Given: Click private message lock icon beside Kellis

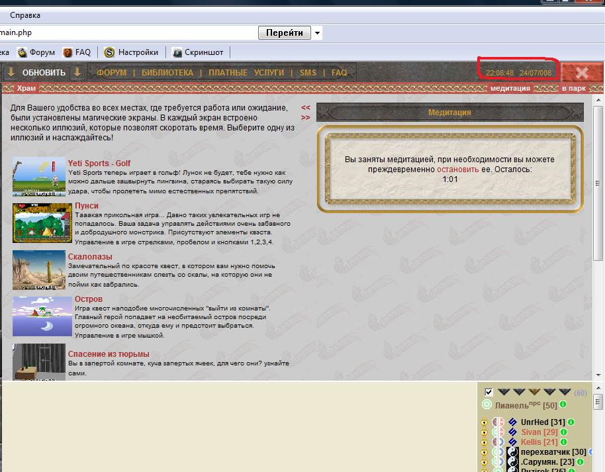Looking at the screenshot, I should (x=485, y=442).
